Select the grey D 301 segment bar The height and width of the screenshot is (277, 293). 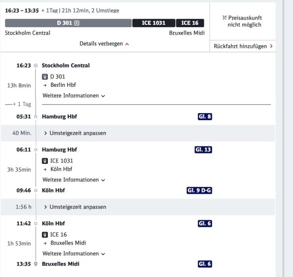tap(68, 23)
